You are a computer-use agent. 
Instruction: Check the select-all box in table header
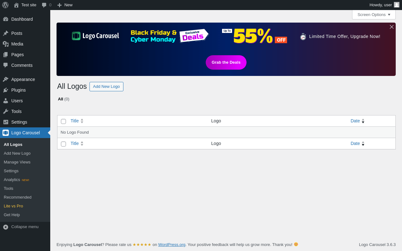[x=63, y=121]
